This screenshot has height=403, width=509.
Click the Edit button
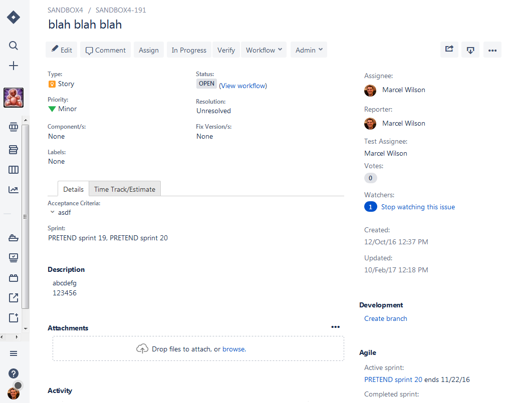coord(61,50)
